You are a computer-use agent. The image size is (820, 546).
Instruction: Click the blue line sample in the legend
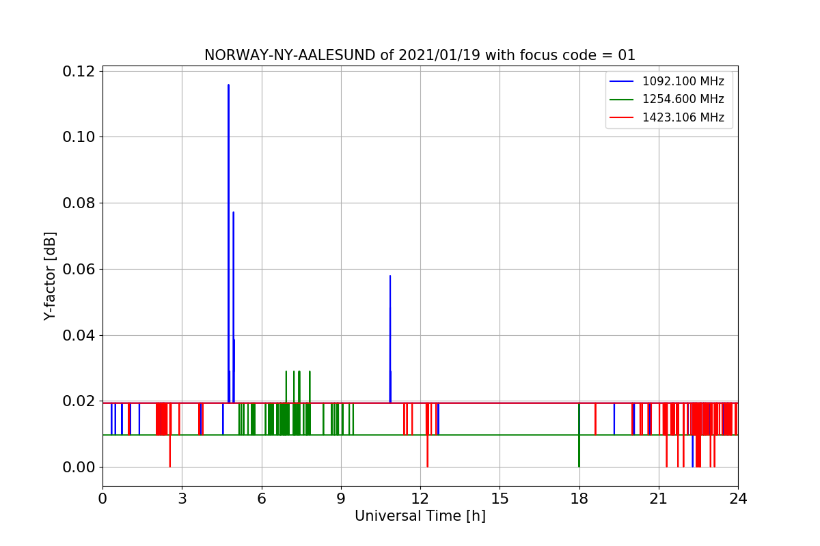click(622, 81)
